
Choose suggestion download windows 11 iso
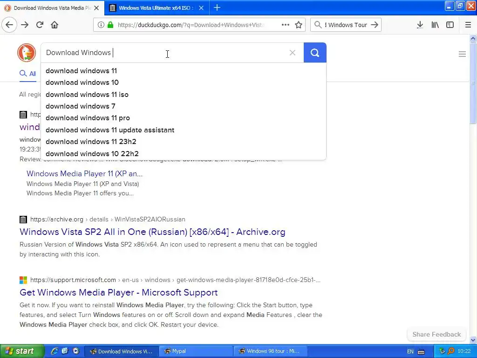[183, 94]
